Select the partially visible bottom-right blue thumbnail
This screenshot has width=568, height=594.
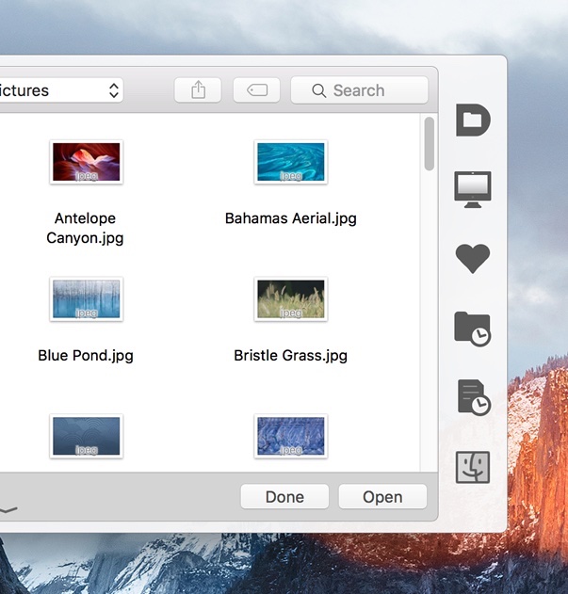pyautogui.click(x=291, y=436)
